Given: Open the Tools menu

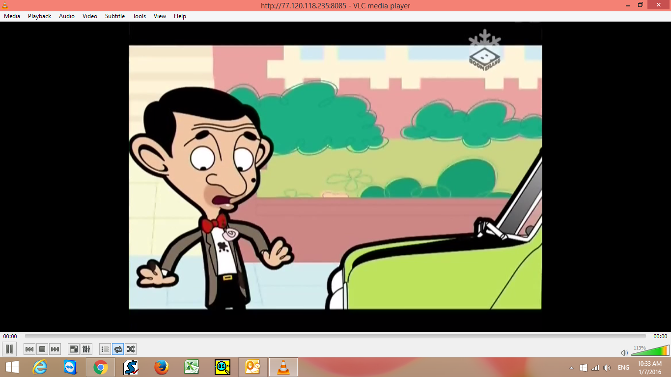Looking at the screenshot, I should tap(140, 16).
